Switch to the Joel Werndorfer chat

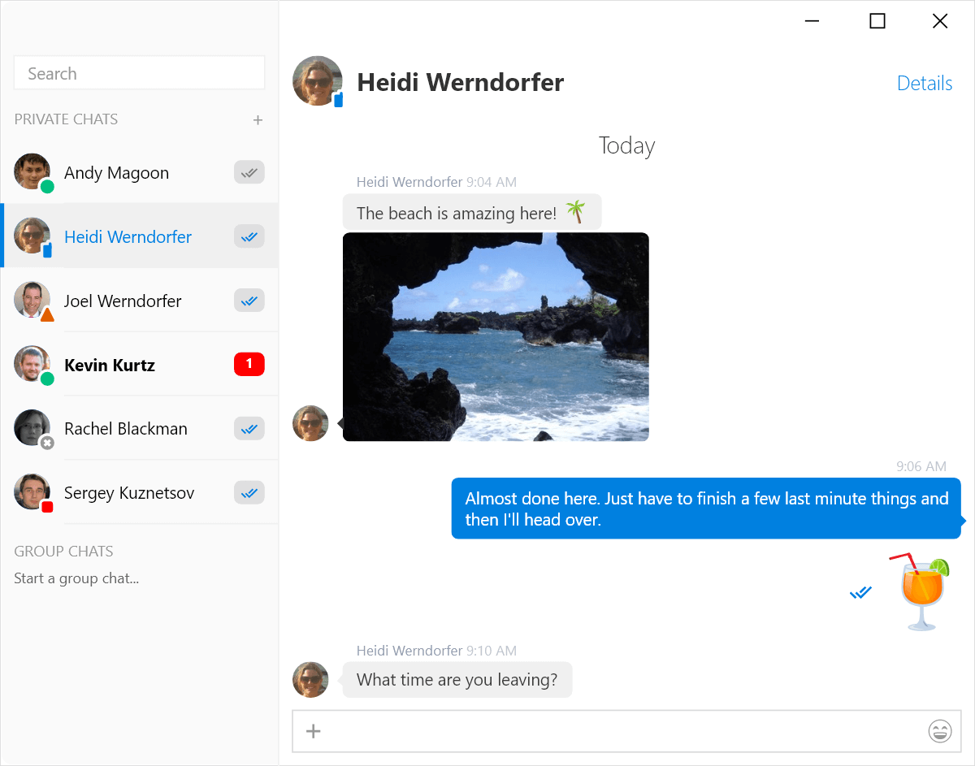point(122,301)
